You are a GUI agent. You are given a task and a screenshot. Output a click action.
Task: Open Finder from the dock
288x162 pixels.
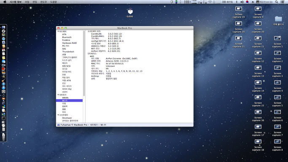(x=3, y=27)
